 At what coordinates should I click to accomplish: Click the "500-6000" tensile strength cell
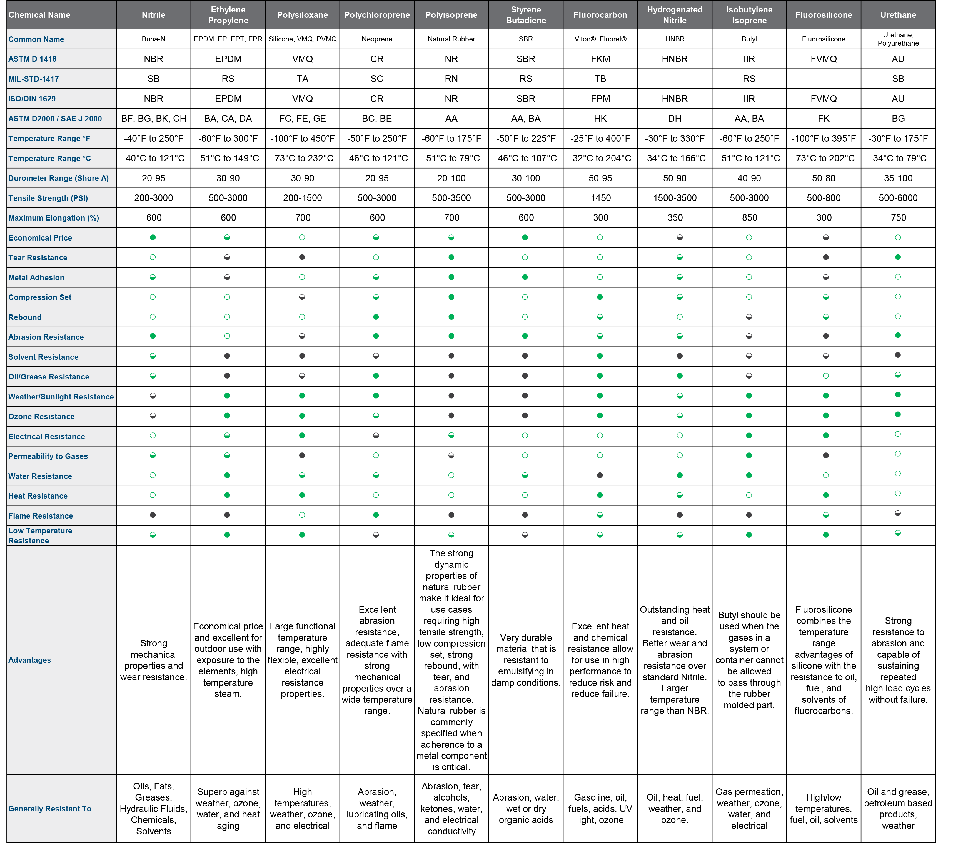tap(898, 198)
